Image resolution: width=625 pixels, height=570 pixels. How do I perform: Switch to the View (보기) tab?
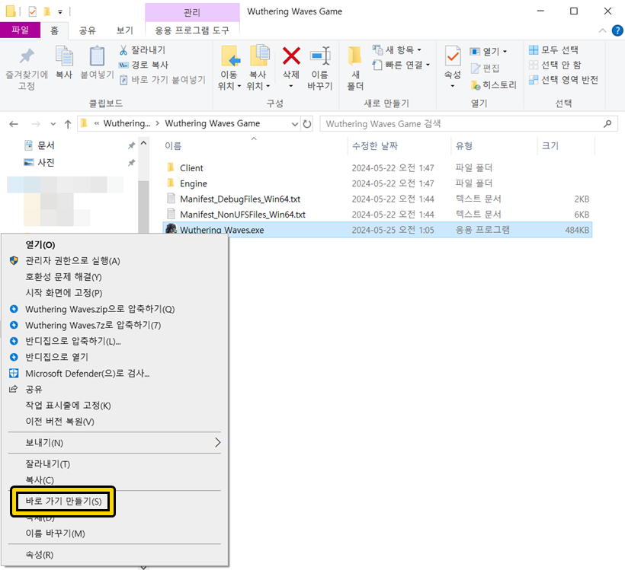point(124,30)
